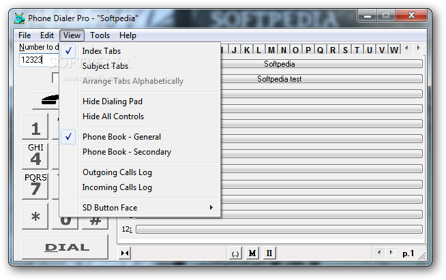The width and height of the screenshot is (446, 280).
Task: Select Phone Book - General
Action: click(140, 137)
